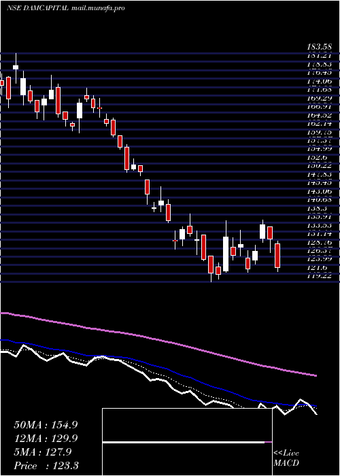Viewport: 340px width, 476px height.
Task: Click the 119.22 price axis label
Action: (320, 276)
